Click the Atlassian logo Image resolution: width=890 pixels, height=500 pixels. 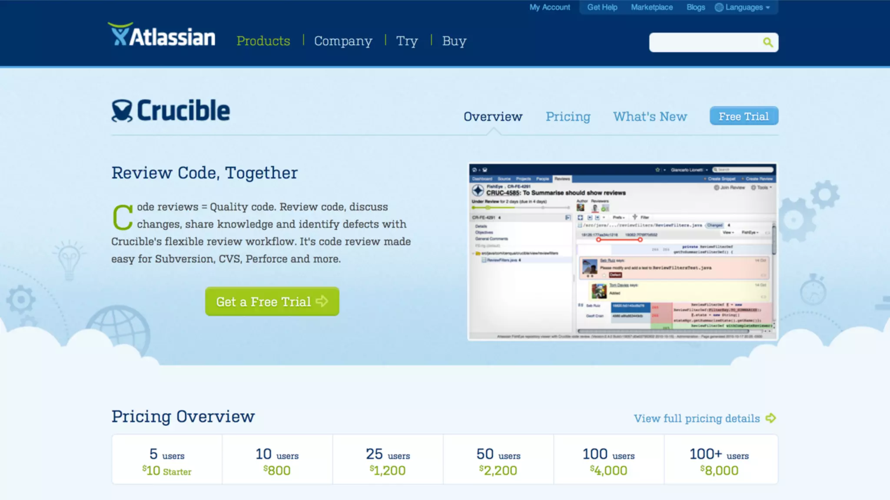[x=161, y=36]
